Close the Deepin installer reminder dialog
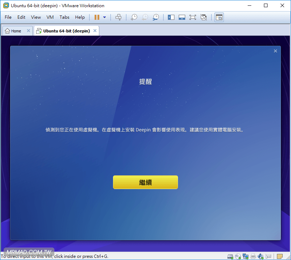 pyautogui.click(x=275, y=51)
